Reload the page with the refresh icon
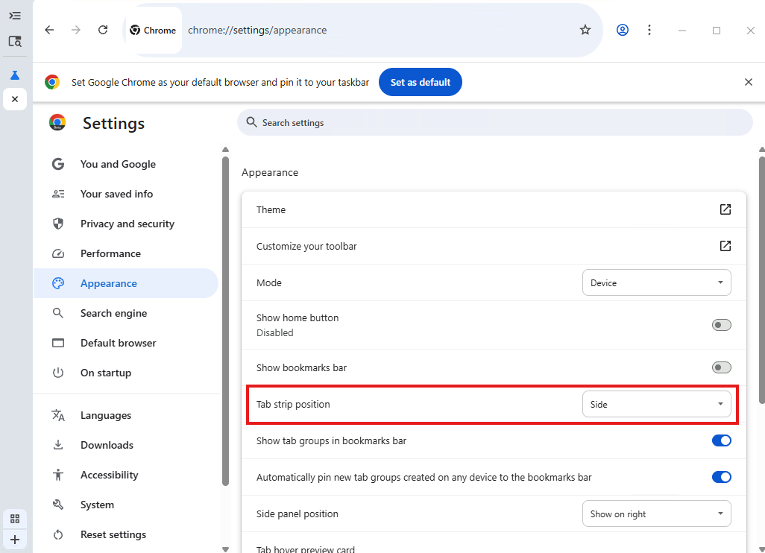This screenshot has width=765, height=553. (x=103, y=30)
